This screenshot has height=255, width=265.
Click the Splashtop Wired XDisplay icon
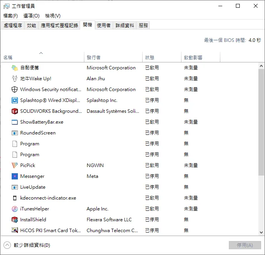point(15,100)
